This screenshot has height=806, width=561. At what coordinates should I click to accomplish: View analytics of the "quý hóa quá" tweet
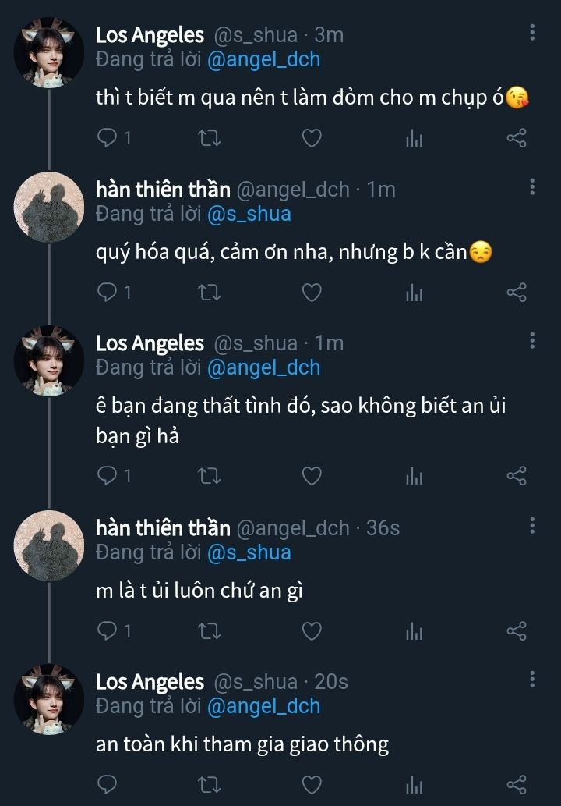click(414, 293)
